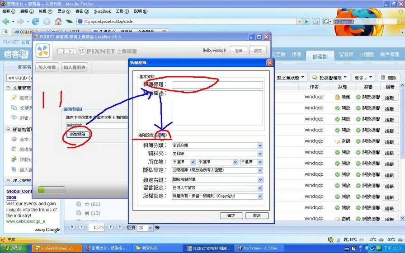This screenshot has height=253, width=405.
Task: Open the 工具 tools menu
Action: [x=122, y=11]
